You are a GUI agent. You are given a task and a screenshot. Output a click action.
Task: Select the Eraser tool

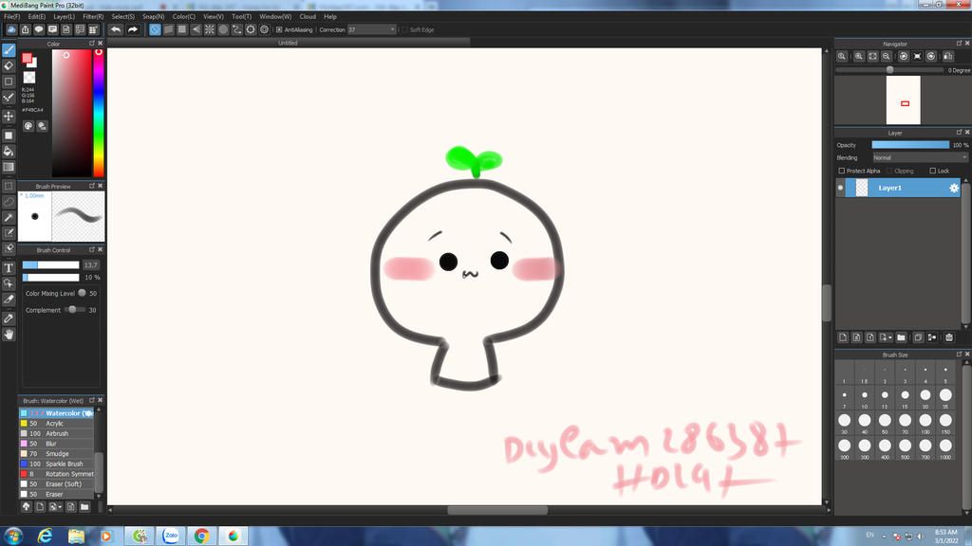point(9,65)
